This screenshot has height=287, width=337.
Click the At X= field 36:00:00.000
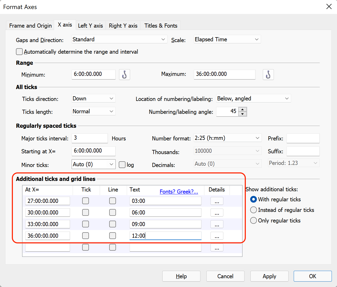point(48,236)
